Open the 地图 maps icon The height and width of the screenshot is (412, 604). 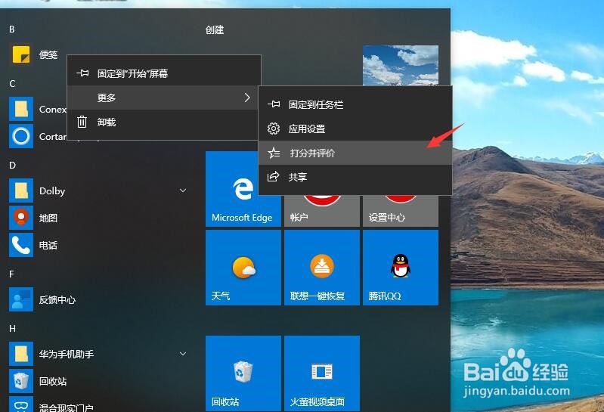pyautogui.click(x=21, y=218)
